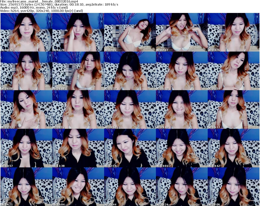This screenshot has height=206, width=260.
Task: Open the thumbnail marked 00:02:03
Action: [x=130, y=32]
